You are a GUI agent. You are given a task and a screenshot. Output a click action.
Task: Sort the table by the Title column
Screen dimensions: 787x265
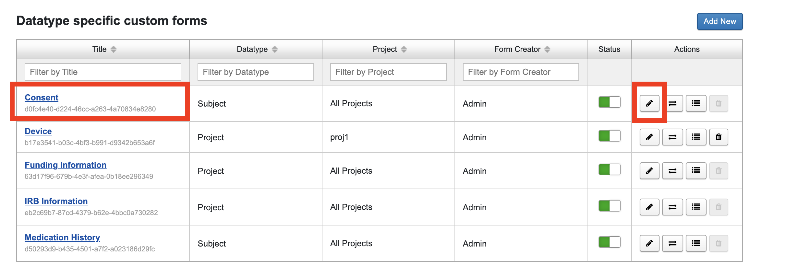point(113,49)
